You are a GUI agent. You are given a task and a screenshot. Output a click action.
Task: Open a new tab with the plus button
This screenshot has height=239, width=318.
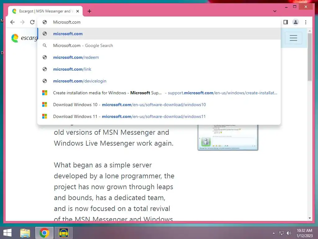[x=89, y=11]
